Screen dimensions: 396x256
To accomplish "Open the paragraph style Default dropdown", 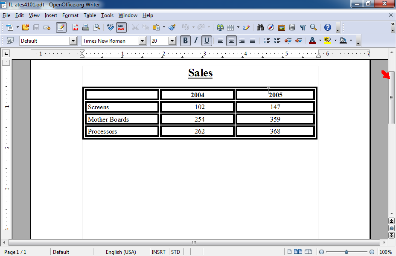I will click(73, 41).
